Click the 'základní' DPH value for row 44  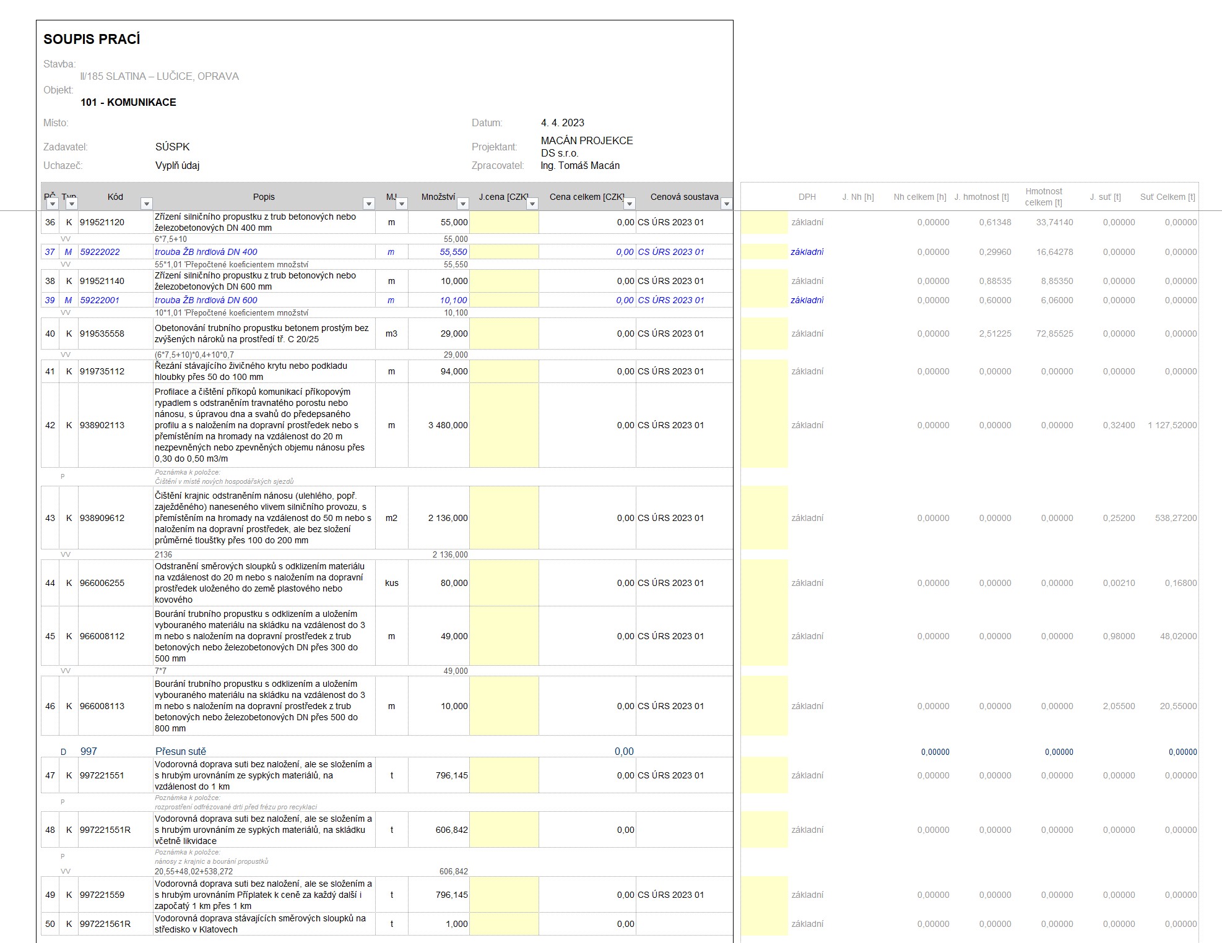[807, 583]
